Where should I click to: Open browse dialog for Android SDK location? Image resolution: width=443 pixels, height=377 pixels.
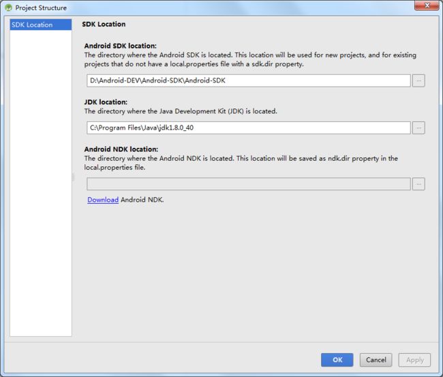click(x=418, y=81)
